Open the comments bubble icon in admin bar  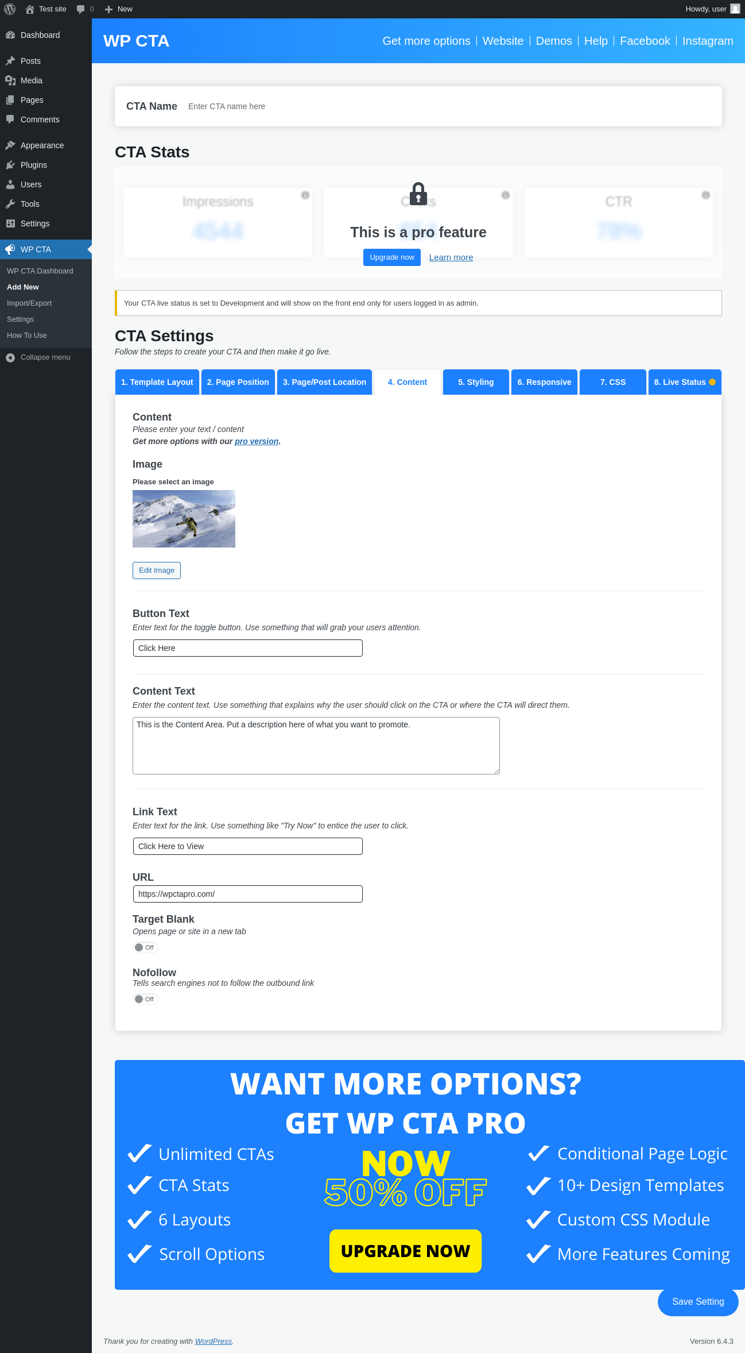[x=80, y=9]
